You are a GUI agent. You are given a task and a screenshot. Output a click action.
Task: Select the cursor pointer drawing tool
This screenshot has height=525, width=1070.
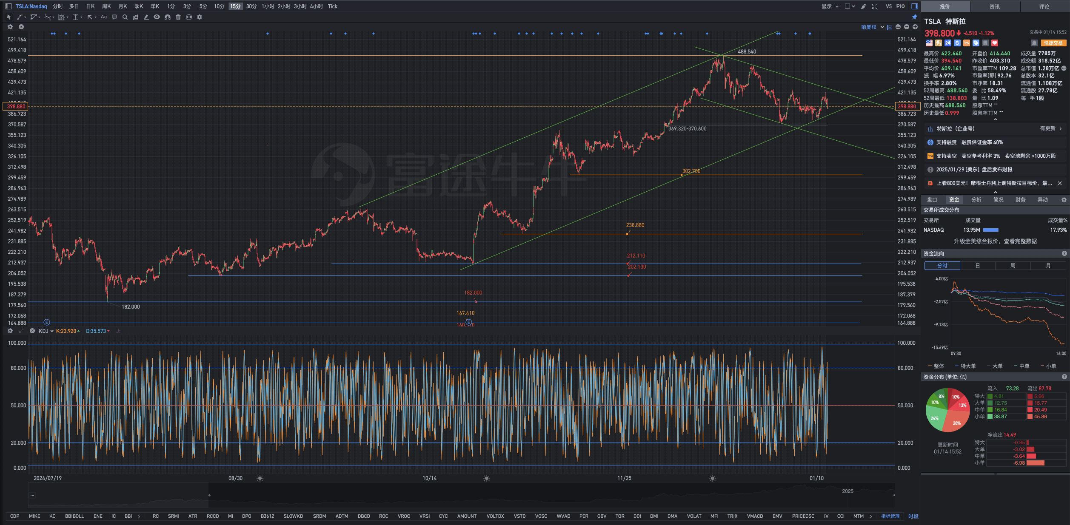(9, 17)
